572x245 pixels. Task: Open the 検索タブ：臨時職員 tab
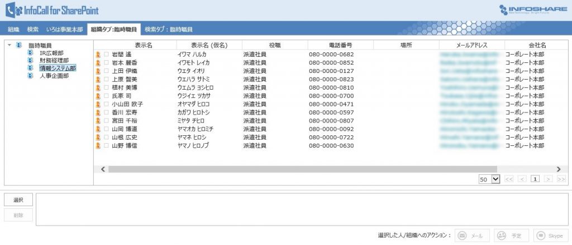pyautogui.click(x=168, y=28)
